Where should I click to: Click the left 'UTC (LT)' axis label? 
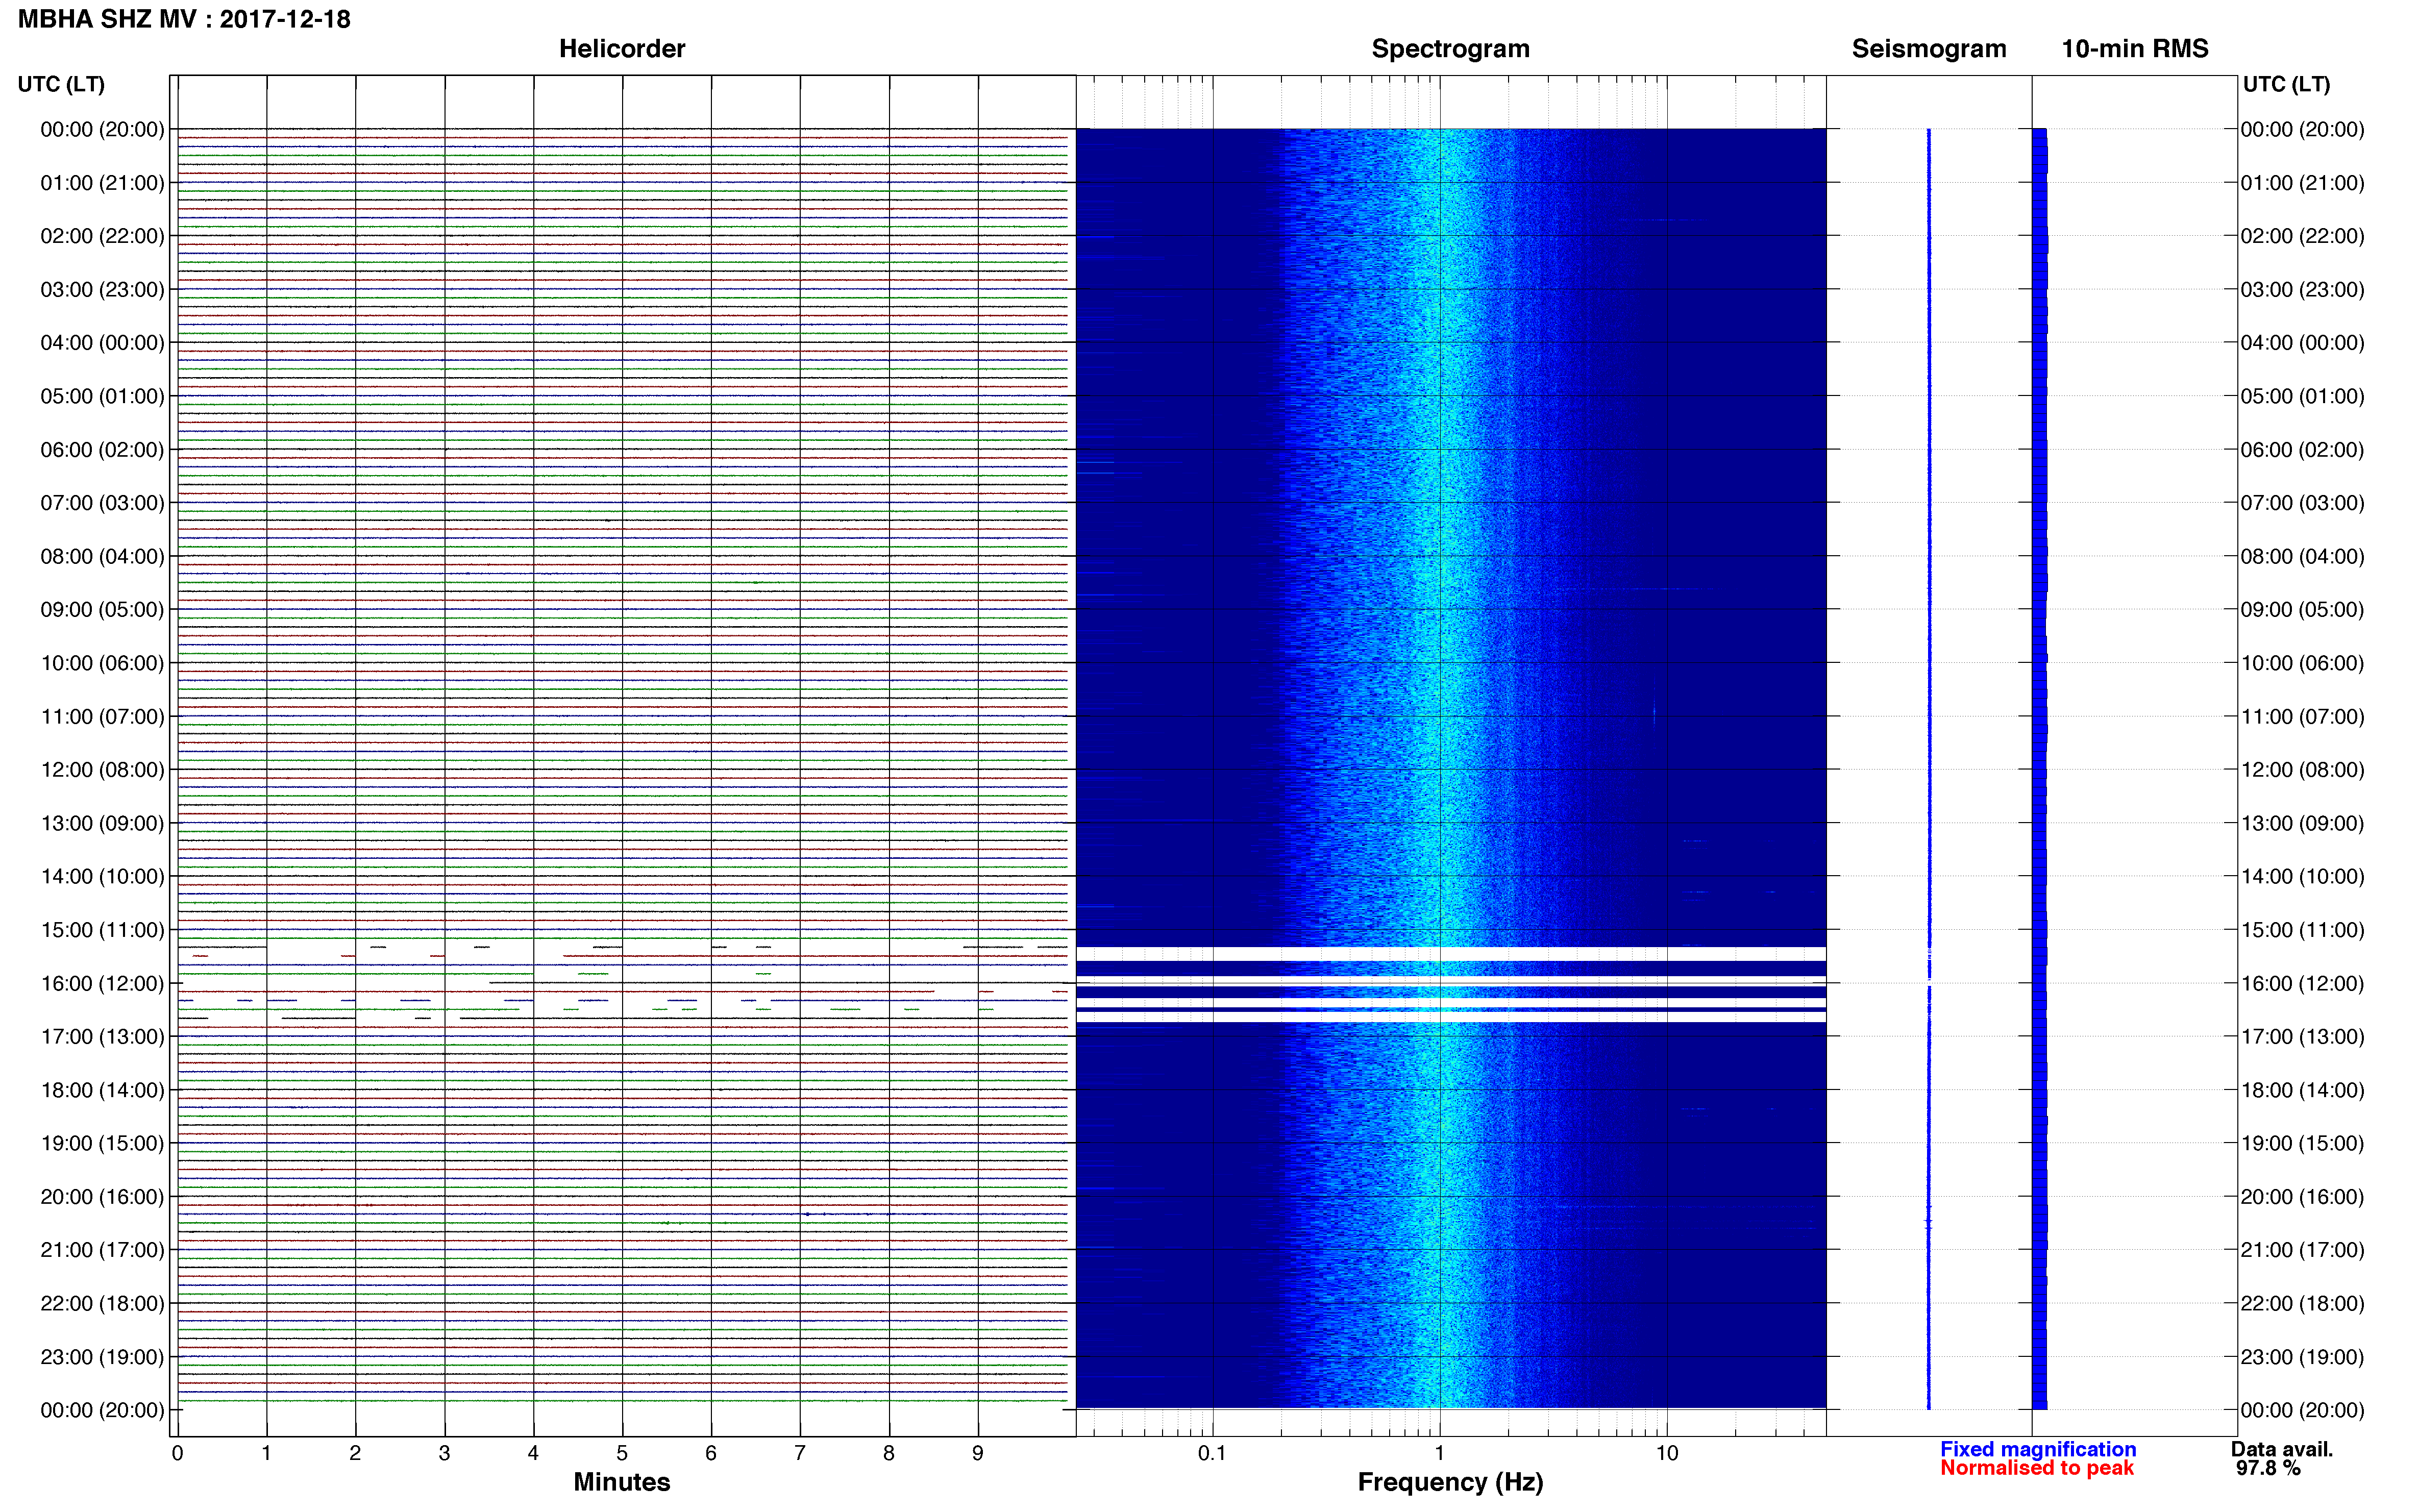(x=61, y=84)
